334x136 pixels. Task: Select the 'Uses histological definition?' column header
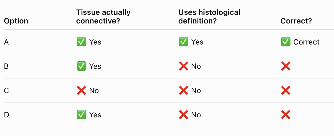click(209, 16)
